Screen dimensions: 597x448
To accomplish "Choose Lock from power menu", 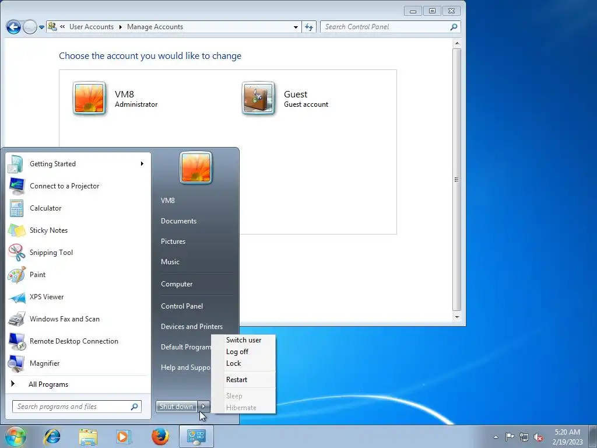I will point(233,363).
